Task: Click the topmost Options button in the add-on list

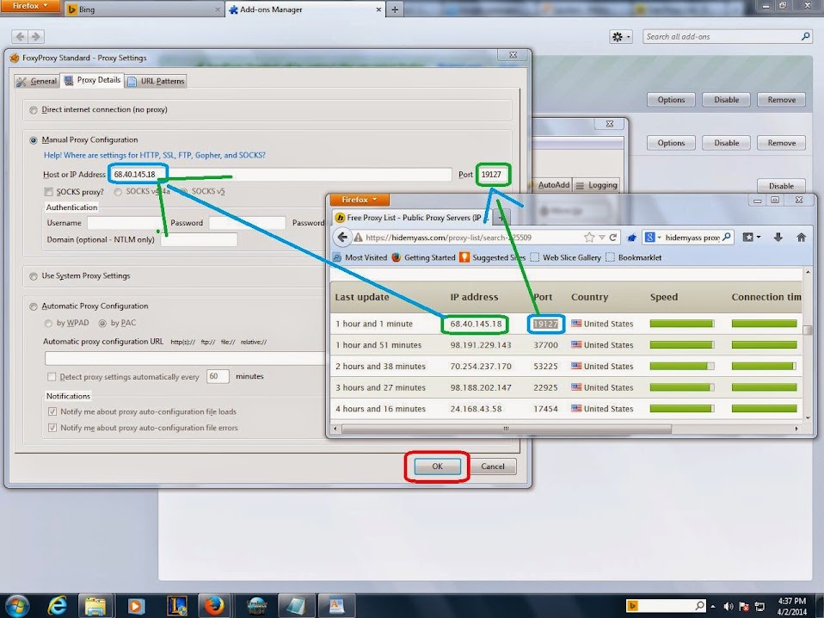Action: click(671, 100)
